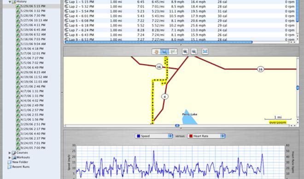Screen dimensions: 304x179
Task: Select the 5/13/06 9:04 AM history entry
Action: tap(33, 44)
